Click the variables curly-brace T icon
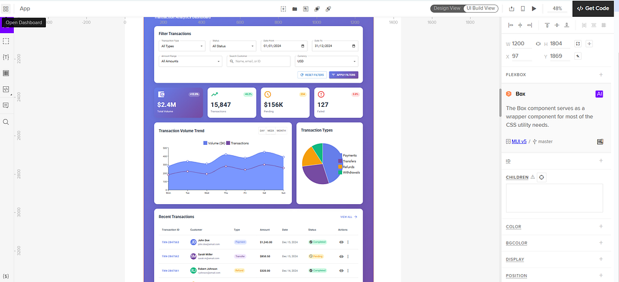The width and height of the screenshot is (619, 282). pos(6,57)
